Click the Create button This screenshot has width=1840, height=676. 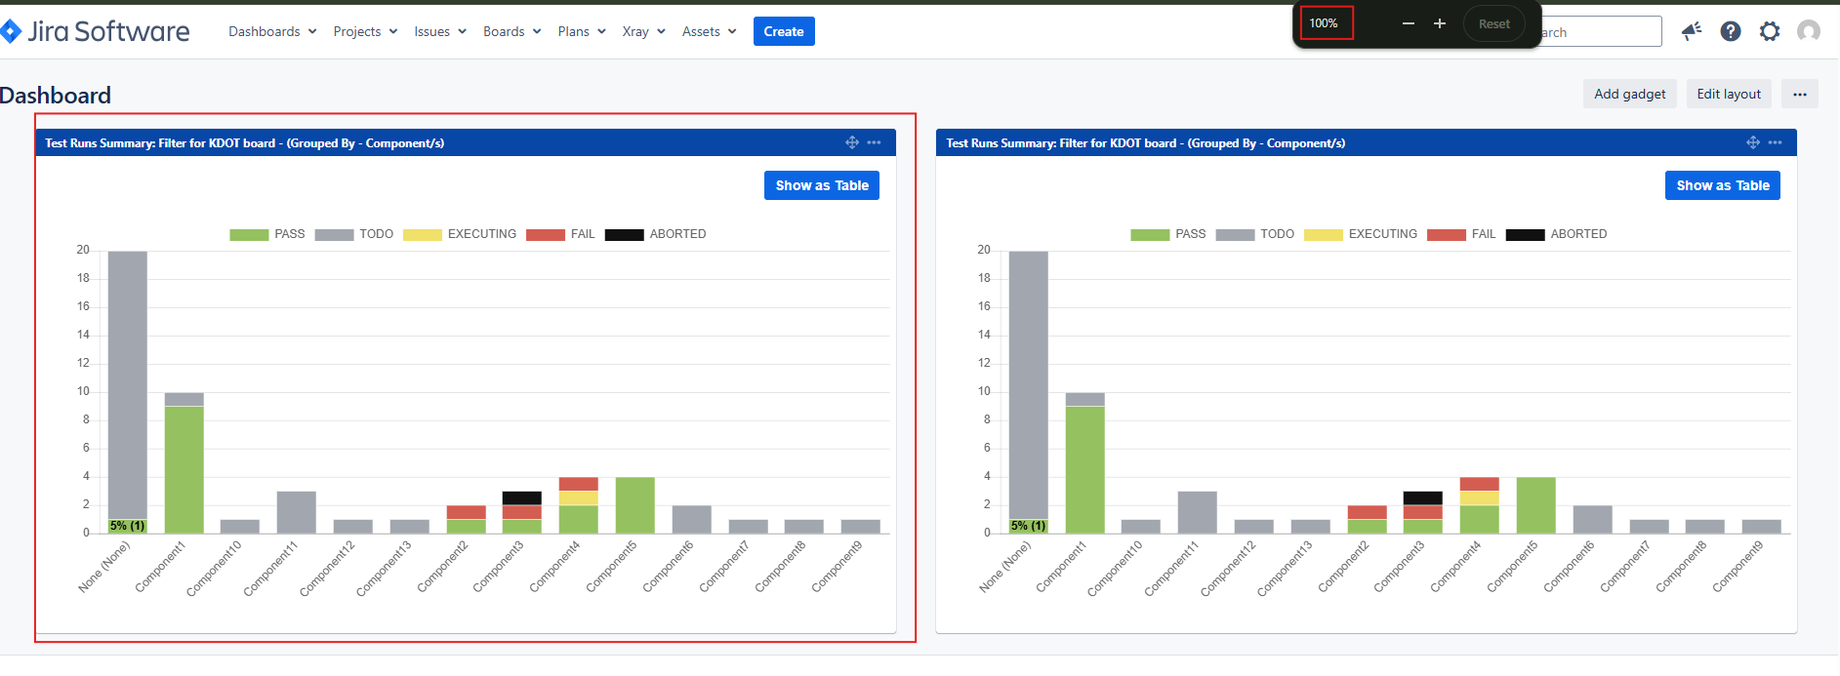[784, 31]
